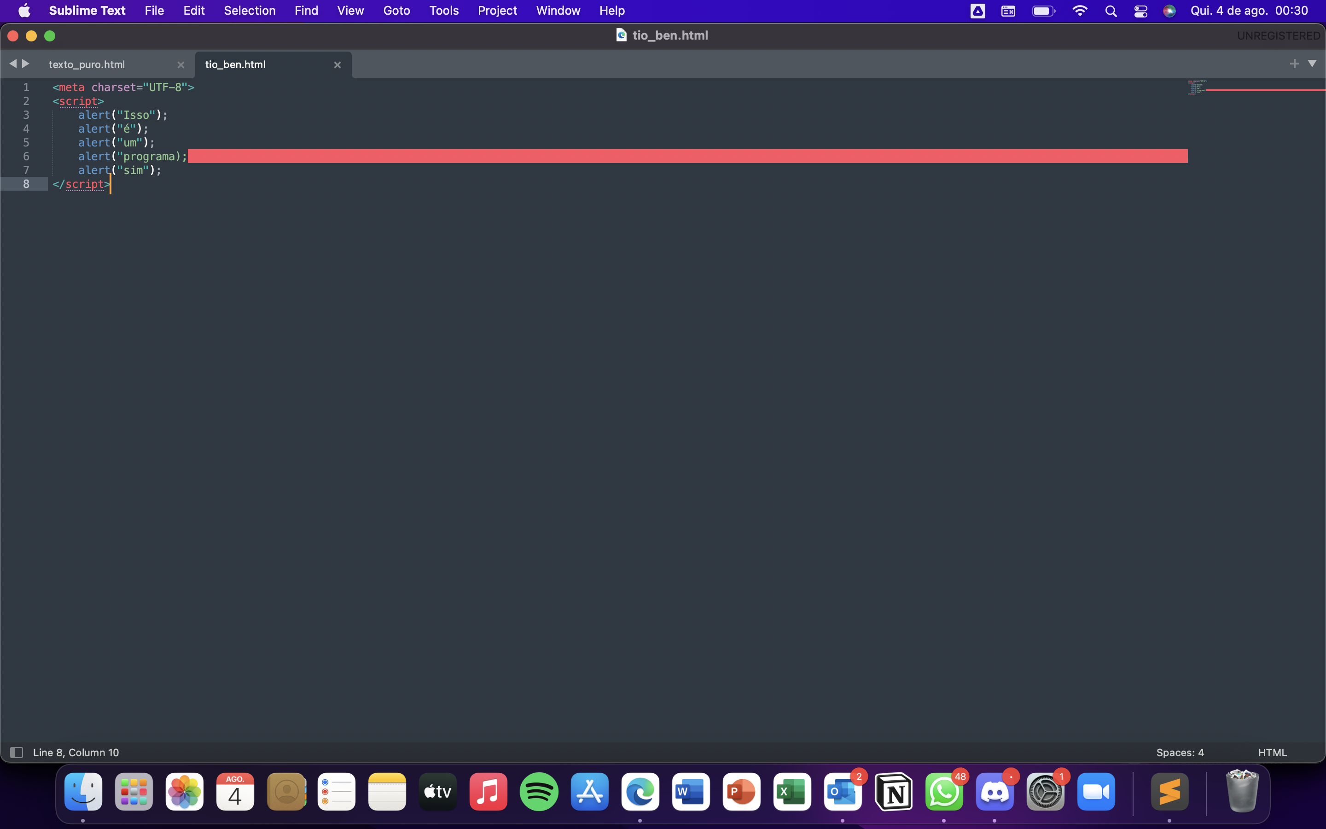Open Wi-Fi status menu
This screenshot has width=1326, height=829.
pos(1079,11)
